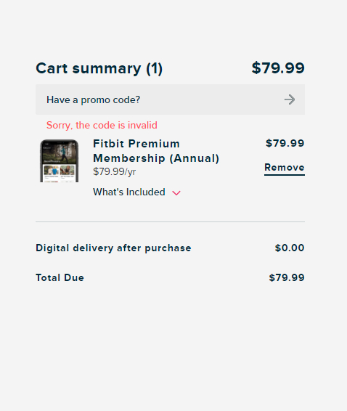The width and height of the screenshot is (347, 411).
Task: Click the word 'Membership' in product name
Action: tap(129, 158)
